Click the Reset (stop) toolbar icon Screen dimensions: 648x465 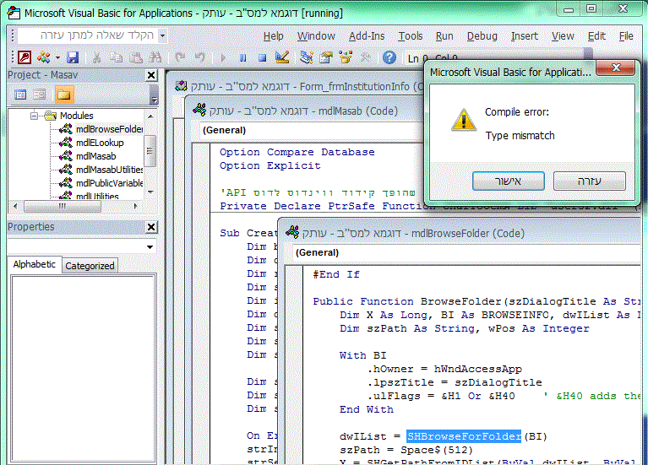point(262,57)
